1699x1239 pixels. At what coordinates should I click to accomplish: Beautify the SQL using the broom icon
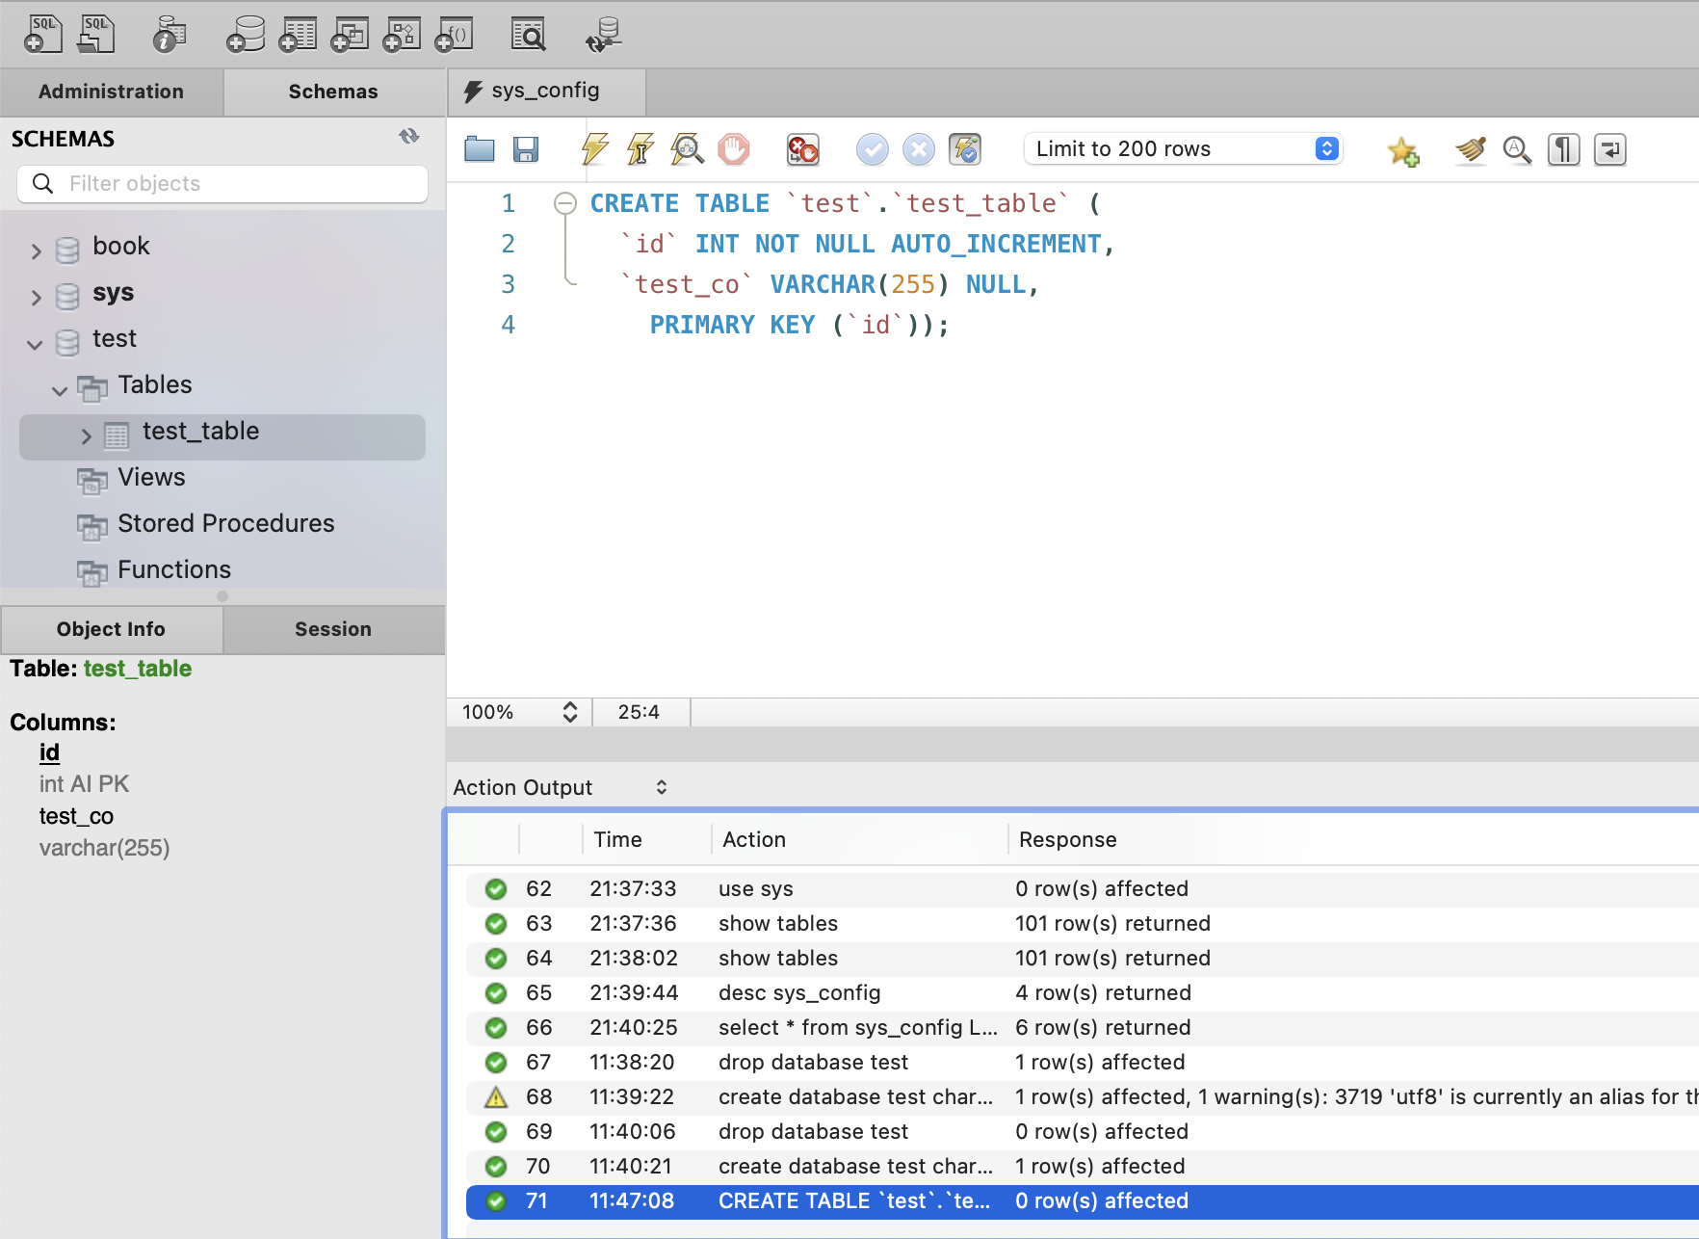[1470, 149]
